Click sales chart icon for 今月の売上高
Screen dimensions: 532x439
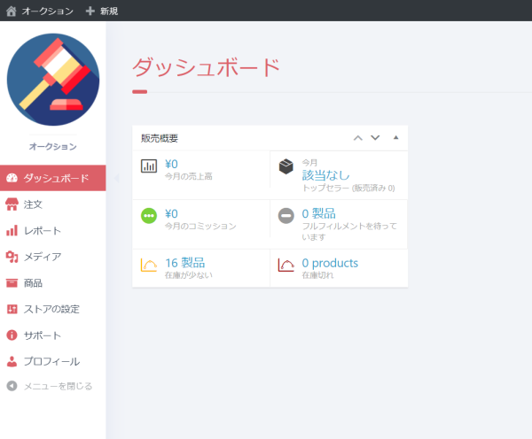149,166
